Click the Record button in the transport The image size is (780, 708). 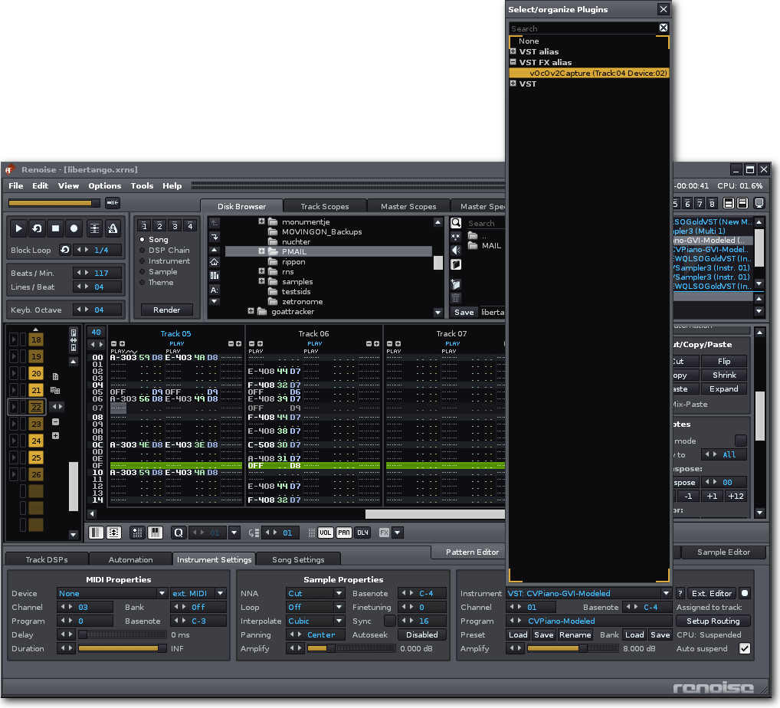click(x=73, y=228)
